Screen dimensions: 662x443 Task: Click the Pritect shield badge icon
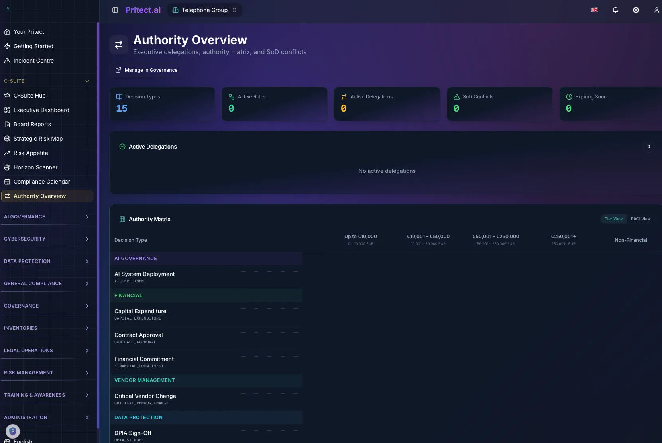coord(13,431)
